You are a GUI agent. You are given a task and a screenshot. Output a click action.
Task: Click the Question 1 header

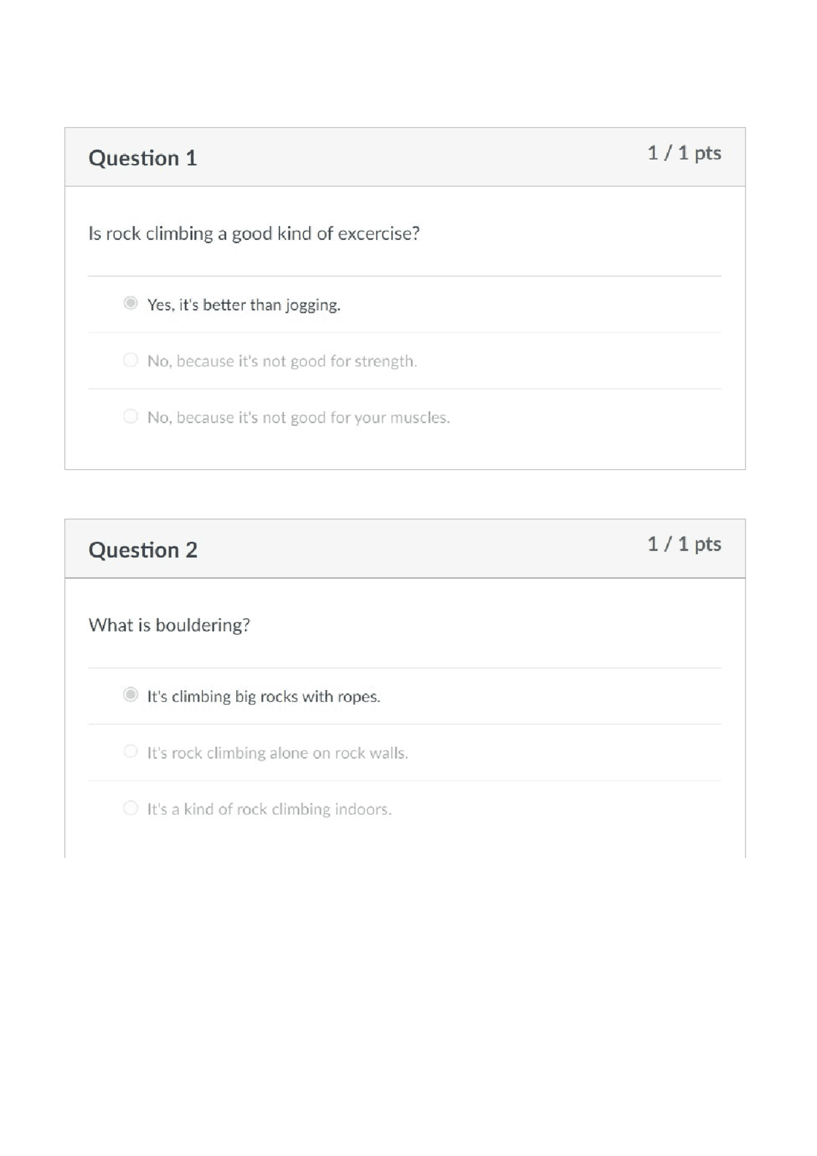pos(144,158)
